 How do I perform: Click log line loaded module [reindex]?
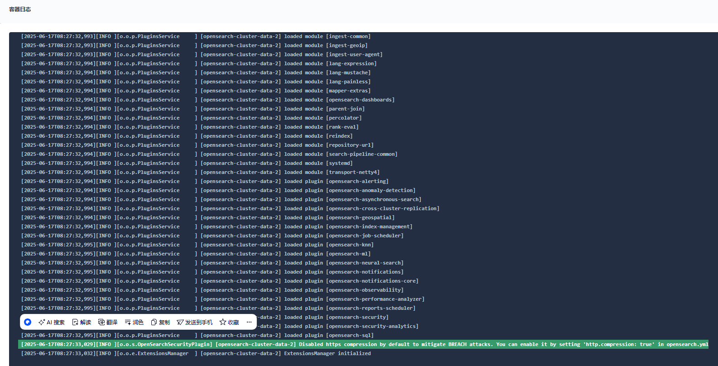187,136
